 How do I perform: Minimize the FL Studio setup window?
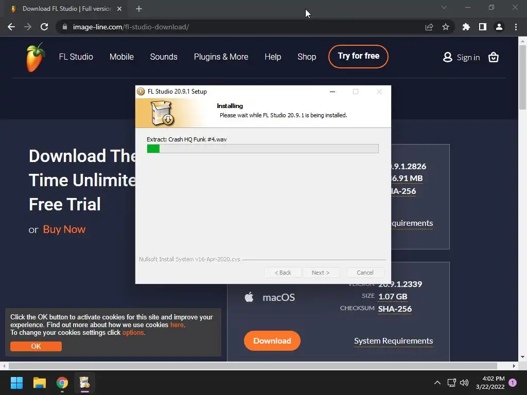click(x=332, y=92)
